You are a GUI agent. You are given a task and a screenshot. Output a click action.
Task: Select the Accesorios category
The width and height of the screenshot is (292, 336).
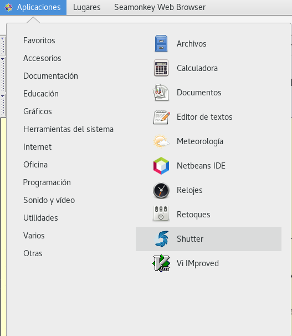click(x=42, y=58)
